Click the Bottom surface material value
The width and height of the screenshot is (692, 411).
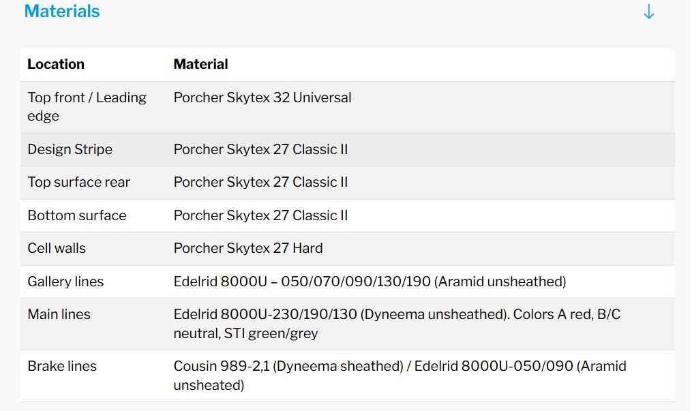point(260,215)
